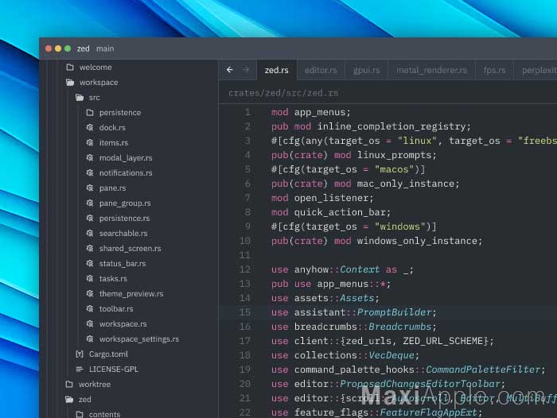Click the Rust file icon beside pane_group.rs
557x418 pixels.
(90, 203)
